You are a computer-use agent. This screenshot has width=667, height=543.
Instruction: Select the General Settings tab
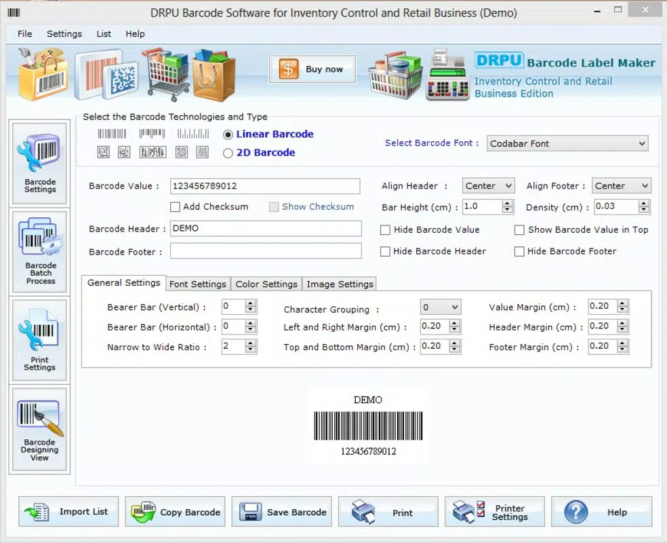point(124,283)
